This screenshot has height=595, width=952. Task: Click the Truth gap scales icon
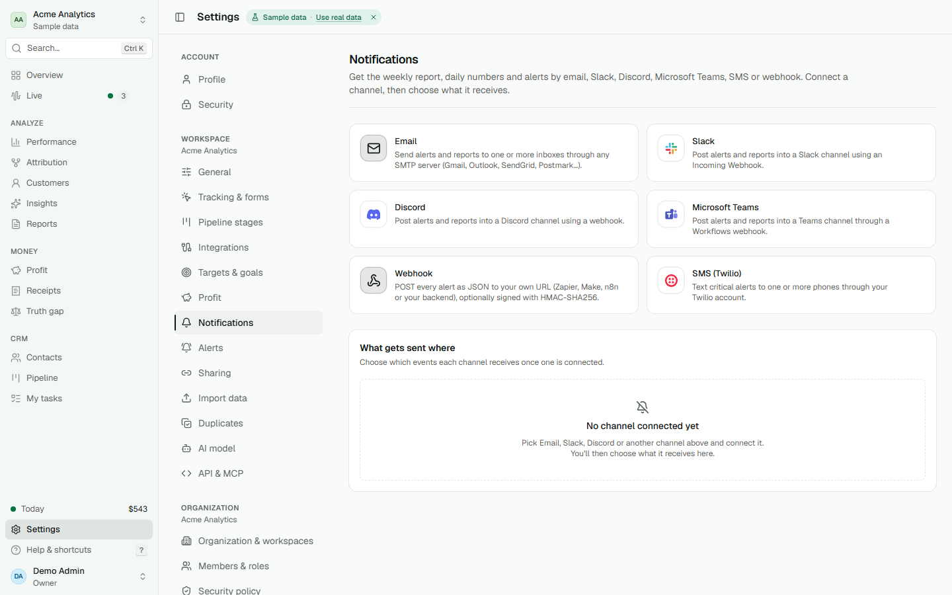[x=16, y=311]
